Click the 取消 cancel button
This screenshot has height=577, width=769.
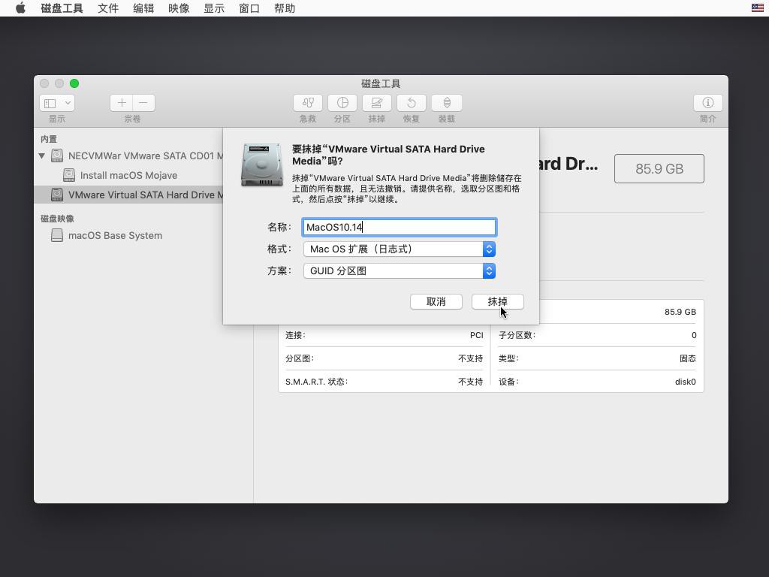tap(436, 302)
